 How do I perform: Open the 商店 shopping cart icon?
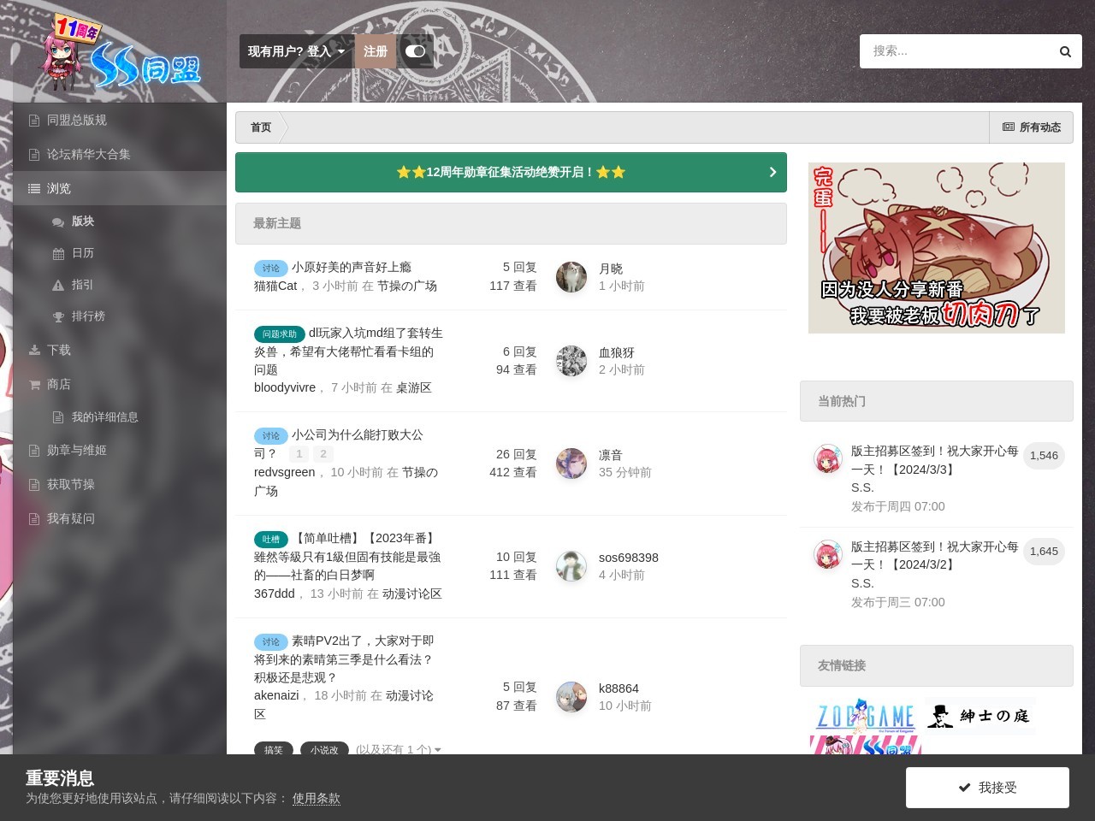tap(34, 385)
